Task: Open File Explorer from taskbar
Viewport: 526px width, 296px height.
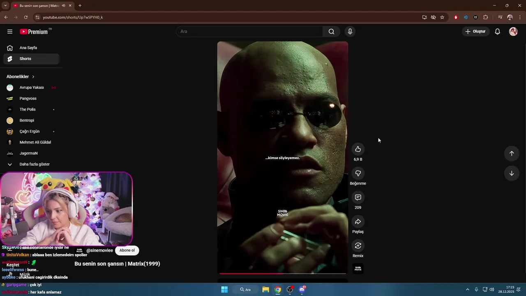Action: tap(265, 289)
